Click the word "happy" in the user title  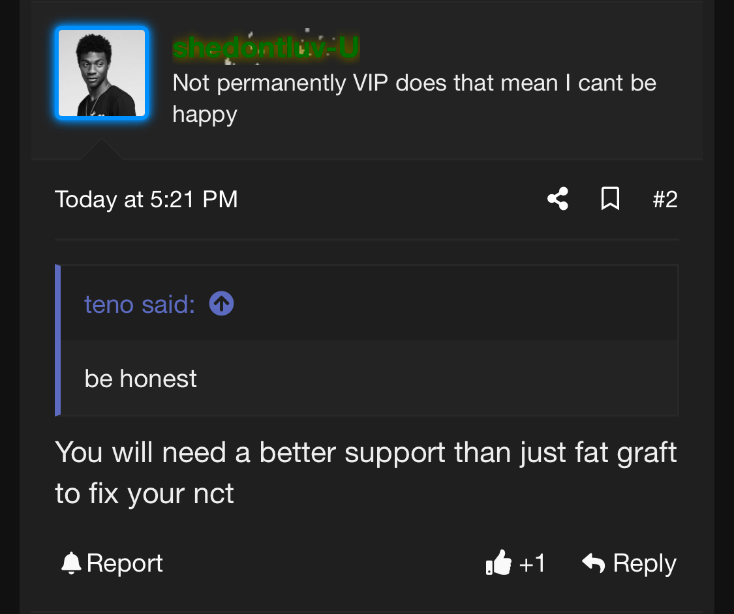204,114
